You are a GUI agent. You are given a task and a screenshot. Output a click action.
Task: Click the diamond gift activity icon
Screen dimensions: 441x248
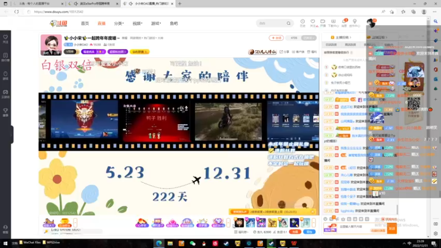pos(218,223)
